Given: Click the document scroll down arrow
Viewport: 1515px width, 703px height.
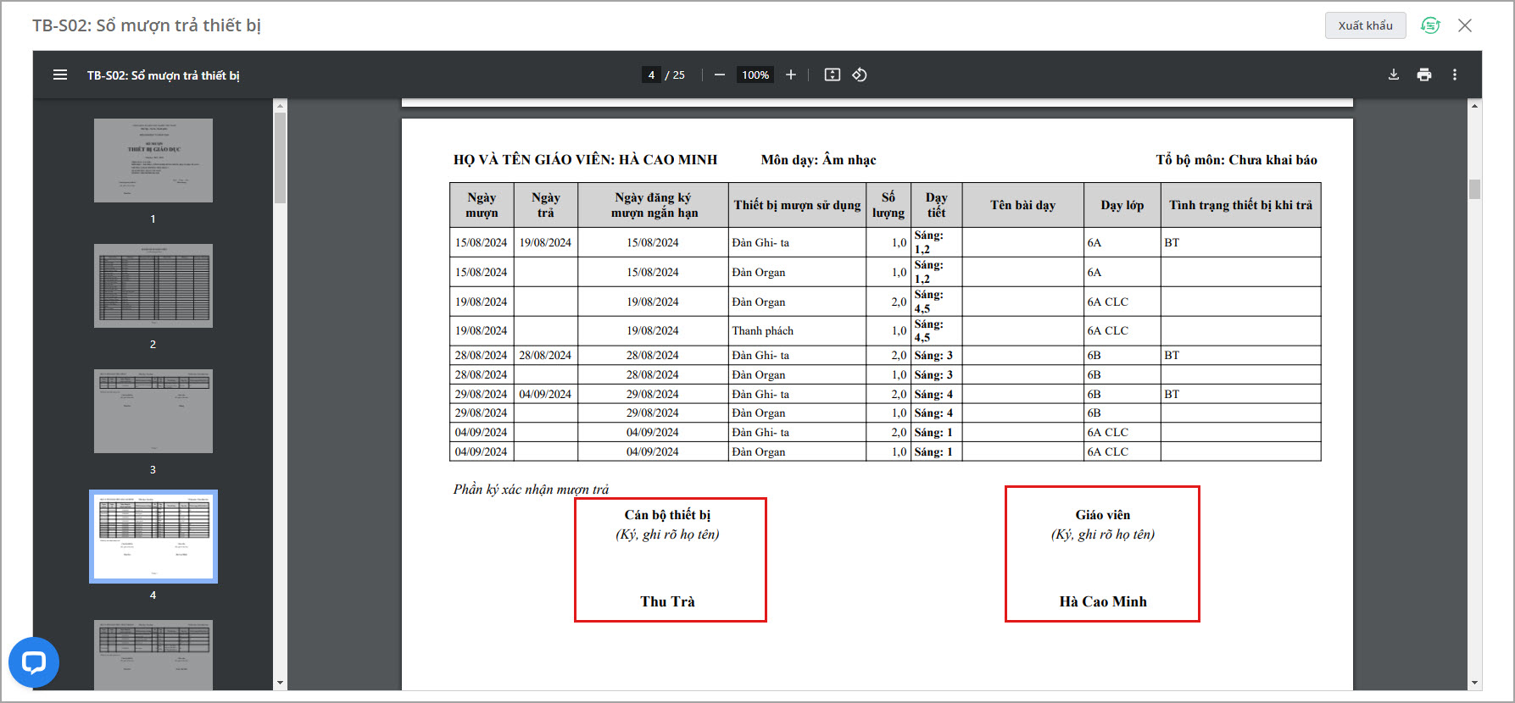Looking at the screenshot, I should click(x=1475, y=683).
